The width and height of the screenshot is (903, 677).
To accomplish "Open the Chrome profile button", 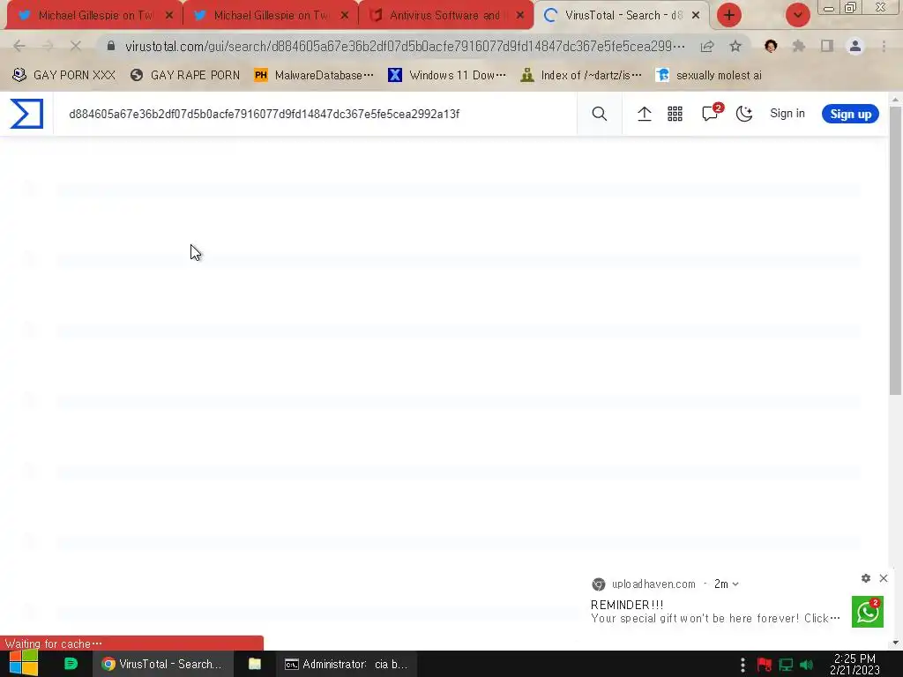I will pos(855,46).
